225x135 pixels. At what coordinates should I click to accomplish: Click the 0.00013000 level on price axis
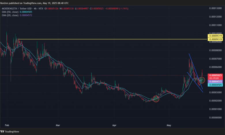pyautogui.click(x=215, y=8)
